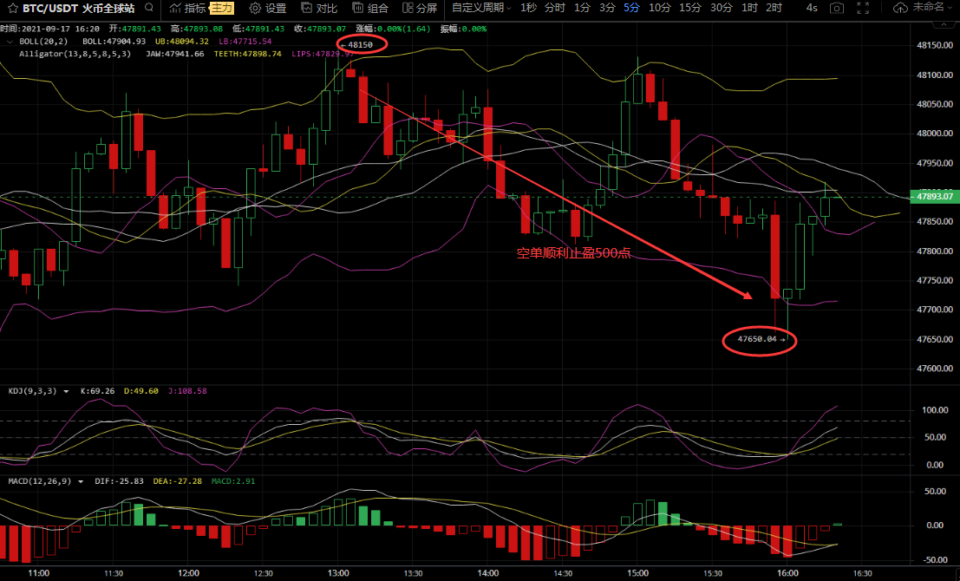Expand the 自定义周期 custom period dropdown
This screenshot has height=581, width=960.
pos(481,8)
